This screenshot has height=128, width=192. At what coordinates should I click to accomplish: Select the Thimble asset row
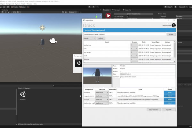click(128, 60)
